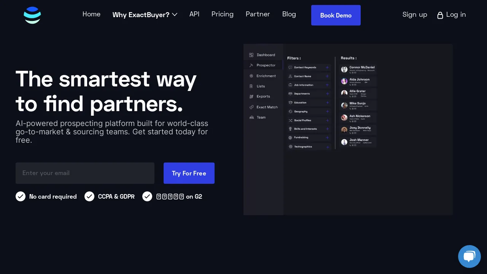
Task: Click the Exports sidebar icon
Action: (251, 96)
